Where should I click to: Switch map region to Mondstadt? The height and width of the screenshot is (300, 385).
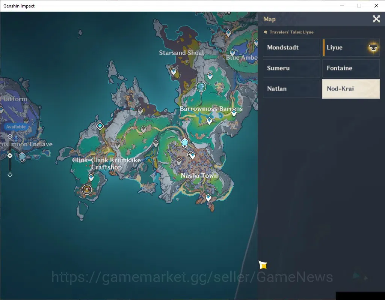point(291,48)
